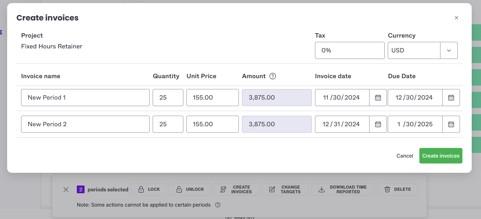Click Cancel to dismiss the dialog
The height and width of the screenshot is (219, 481).
[x=404, y=156]
